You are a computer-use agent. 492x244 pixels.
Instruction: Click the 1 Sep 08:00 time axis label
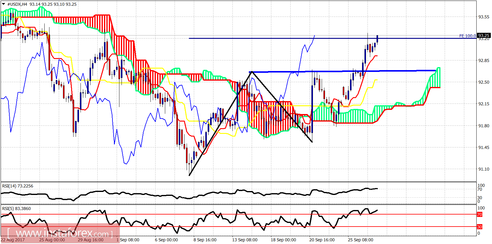(128, 240)
